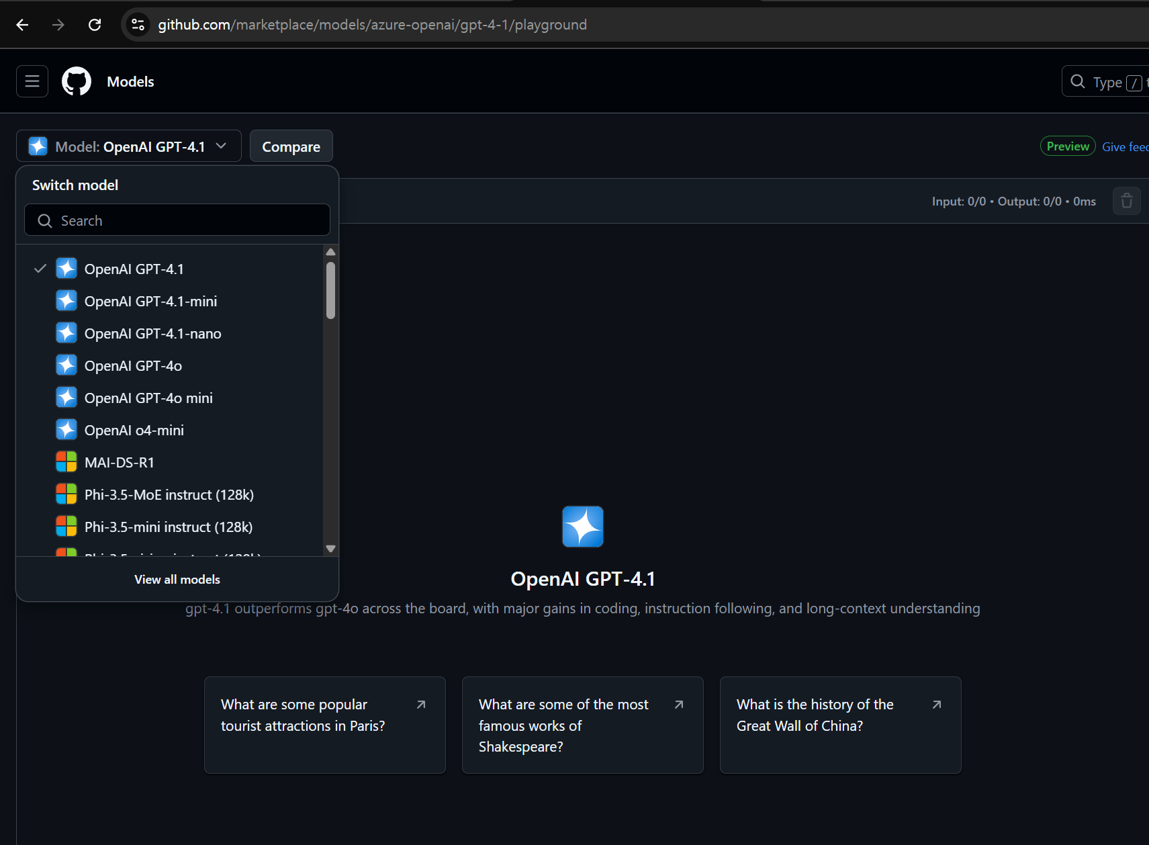Focus the Switch model search field

pyautogui.click(x=177, y=220)
